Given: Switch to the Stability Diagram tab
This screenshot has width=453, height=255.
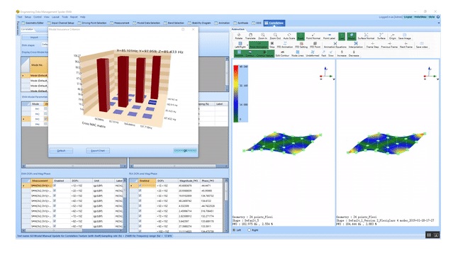Looking at the screenshot, I should tap(199, 23).
